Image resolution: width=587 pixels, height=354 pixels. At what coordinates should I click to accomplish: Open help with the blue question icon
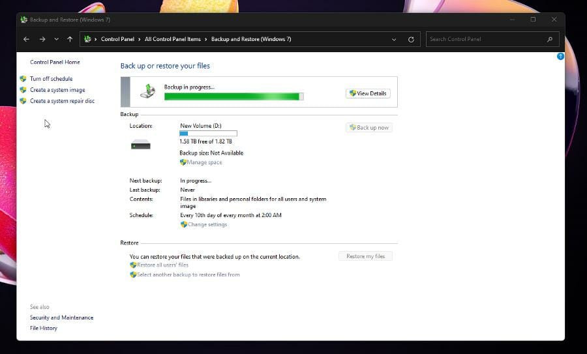point(560,56)
